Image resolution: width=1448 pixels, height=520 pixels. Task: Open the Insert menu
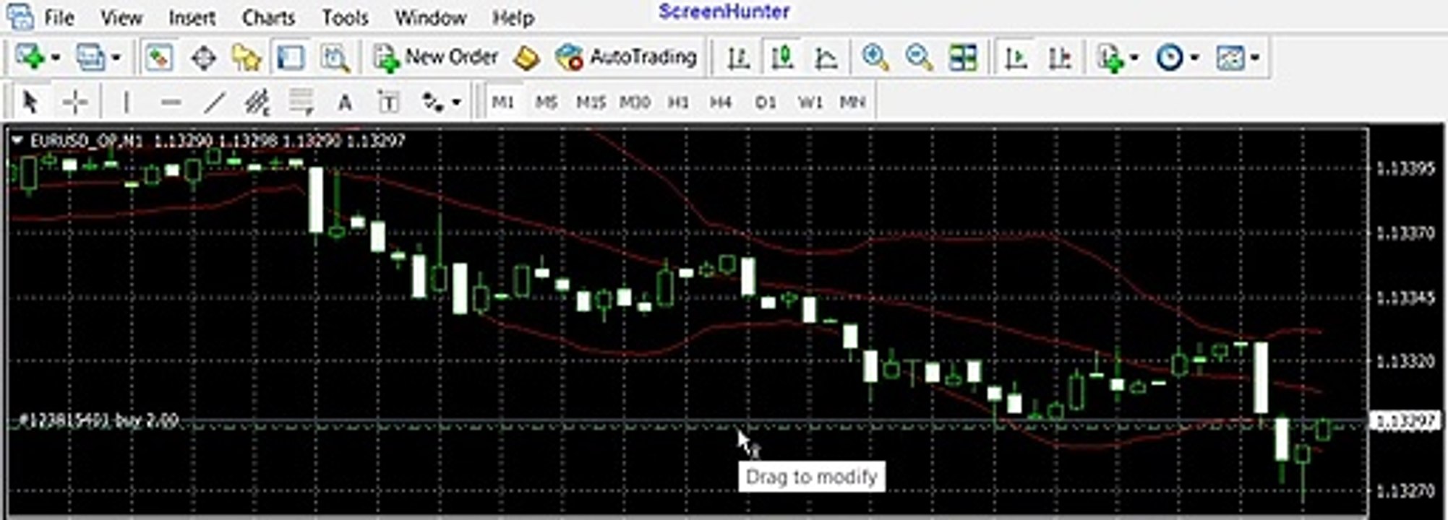(x=192, y=17)
